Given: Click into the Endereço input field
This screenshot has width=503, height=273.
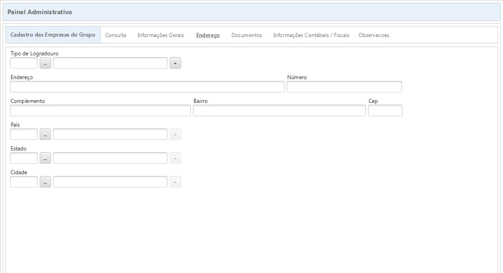Looking at the screenshot, I should click(147, 87).
